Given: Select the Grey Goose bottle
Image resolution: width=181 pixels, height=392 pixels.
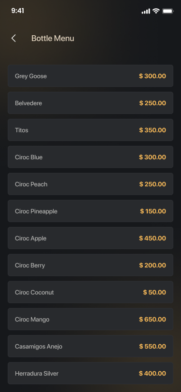Looking at the screenshot, I should click(x=91, y=76).
